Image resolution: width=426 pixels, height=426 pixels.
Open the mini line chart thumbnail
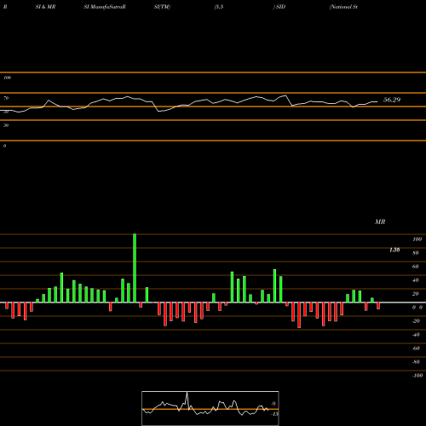(x=210, y=408)
